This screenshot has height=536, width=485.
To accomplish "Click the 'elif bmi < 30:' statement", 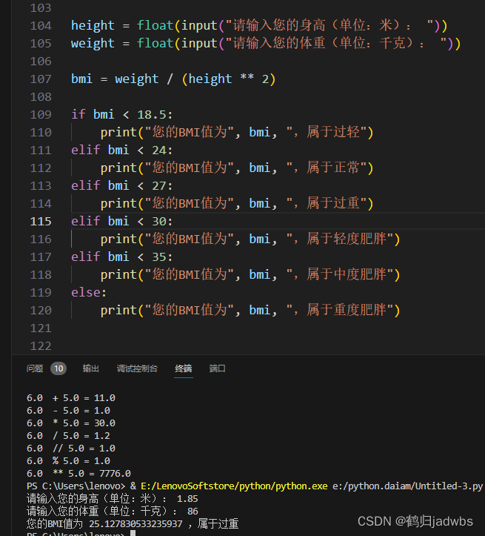I will [x=122, y=222].
